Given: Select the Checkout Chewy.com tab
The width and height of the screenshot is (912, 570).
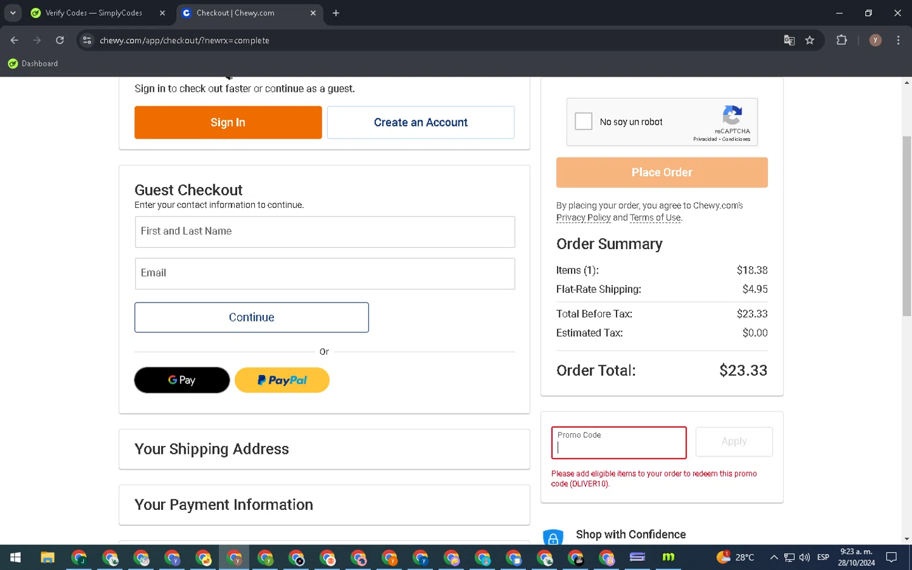Looking at the screenshot, I should pos(236,13).
